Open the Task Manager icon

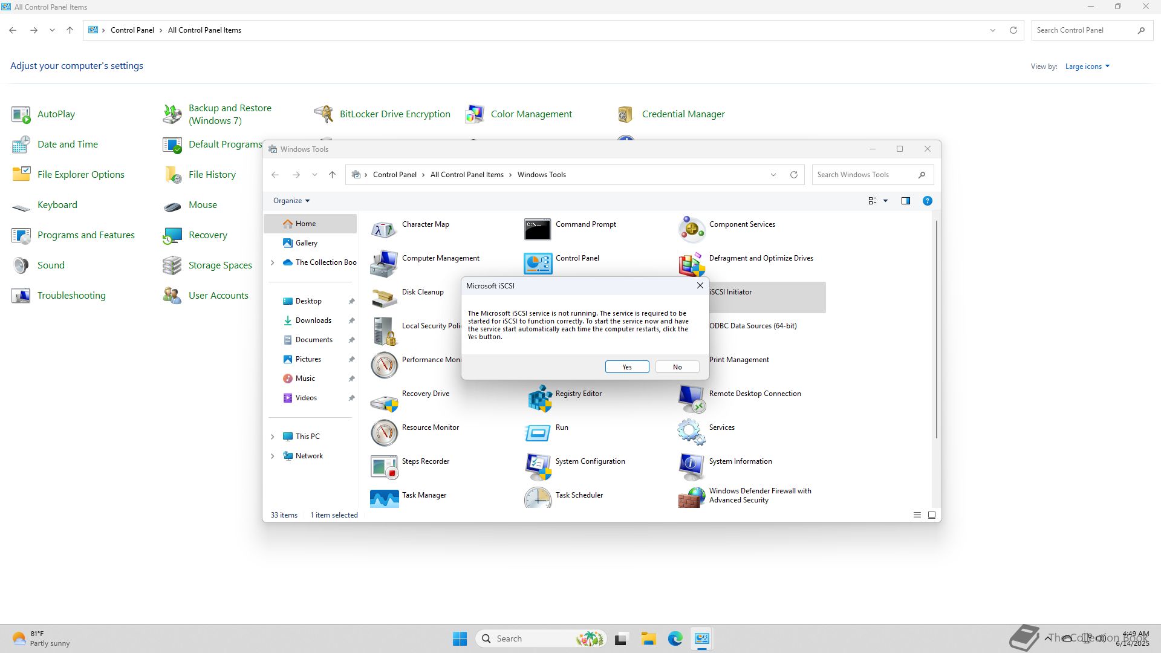pos(385,498)
